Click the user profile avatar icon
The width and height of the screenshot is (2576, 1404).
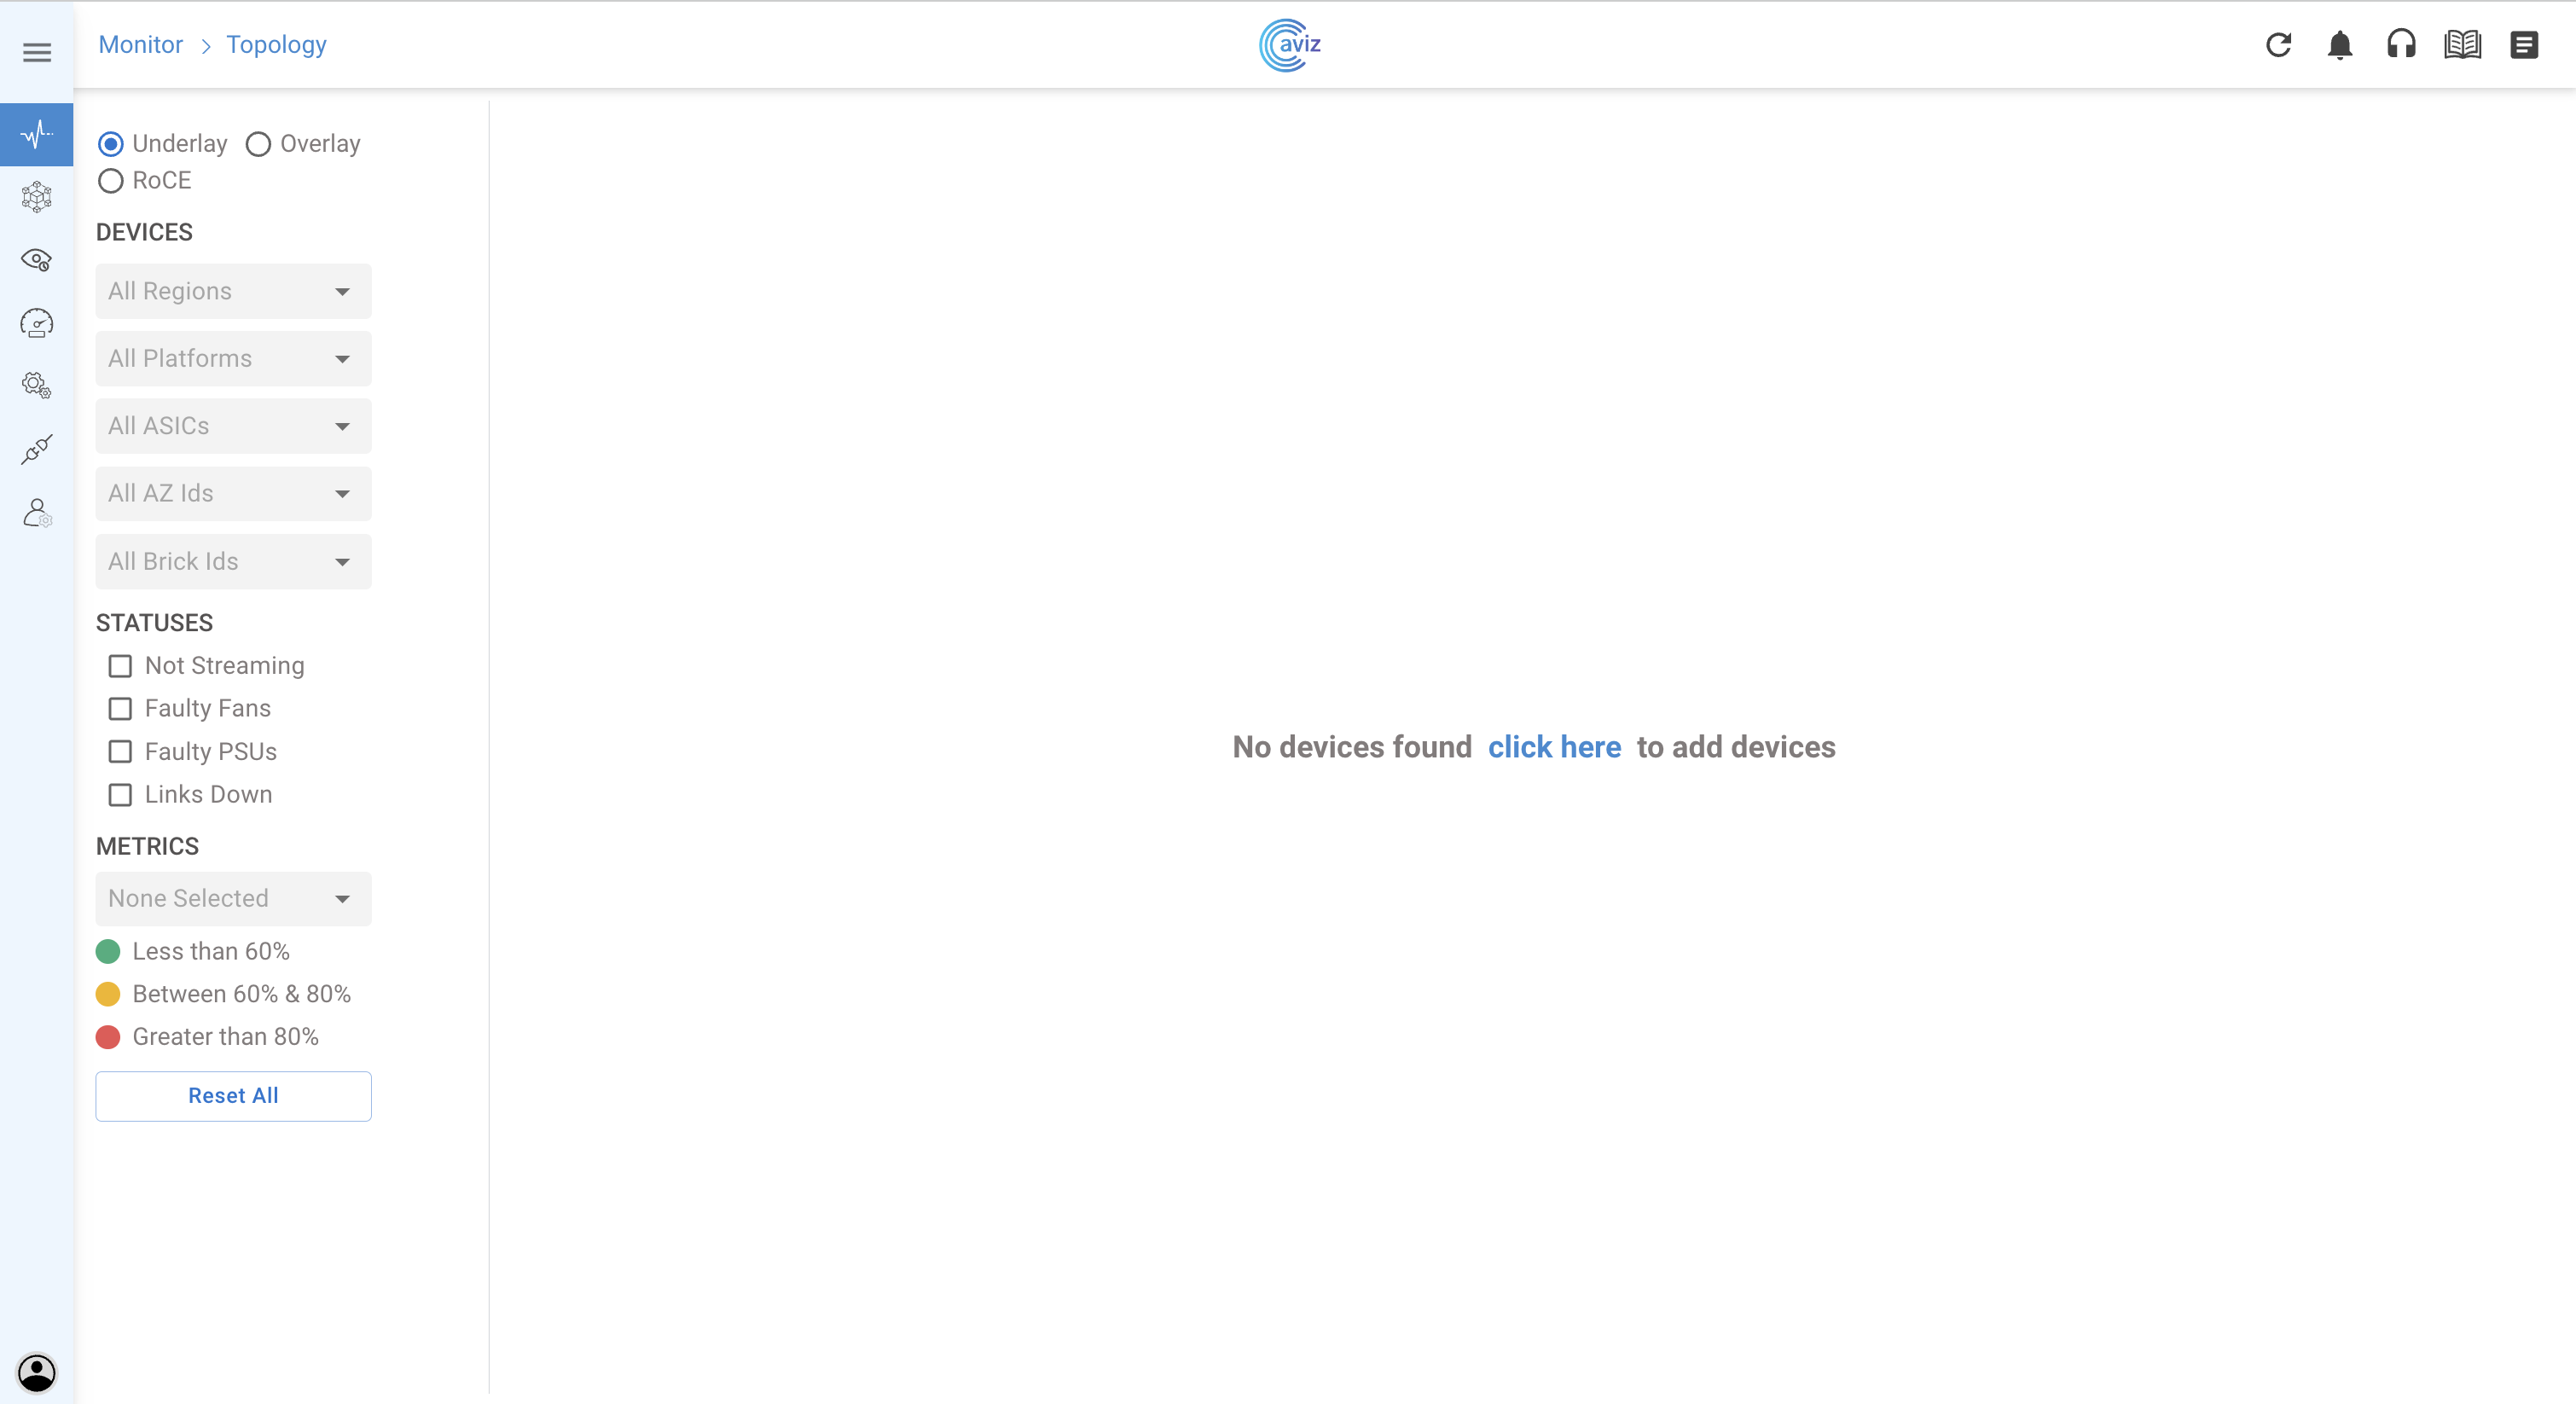click(x=37, y=1372)
